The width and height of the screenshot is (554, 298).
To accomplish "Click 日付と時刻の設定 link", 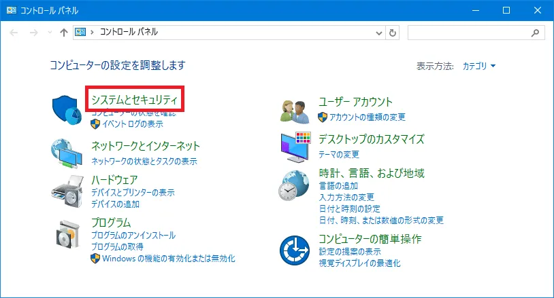I will (x=349, y=209).
